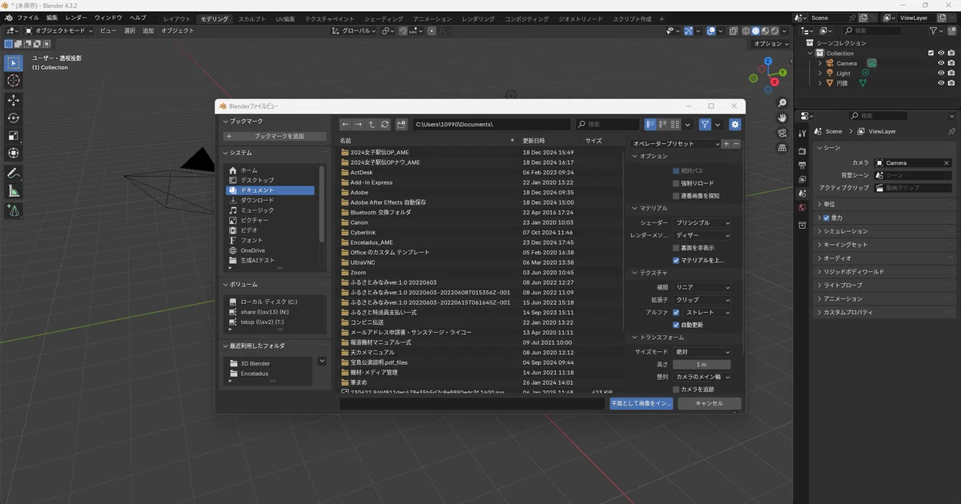Select the Add Cube tool in toolbar
Viewport: 961px width, 504px height.
point(14,210)
